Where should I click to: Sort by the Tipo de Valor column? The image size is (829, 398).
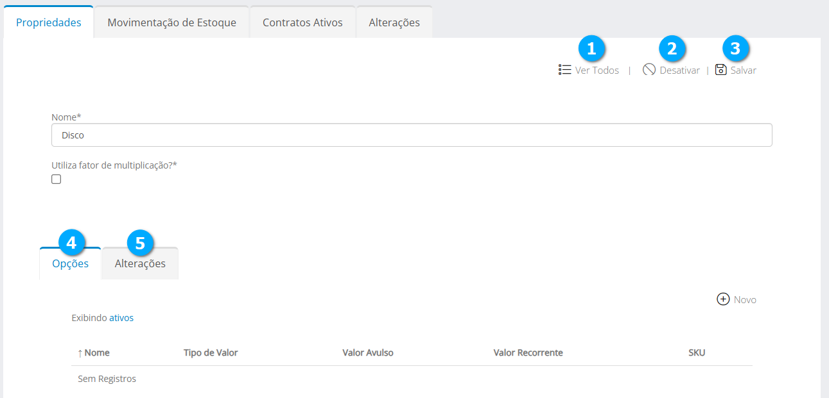pos(211,353)
